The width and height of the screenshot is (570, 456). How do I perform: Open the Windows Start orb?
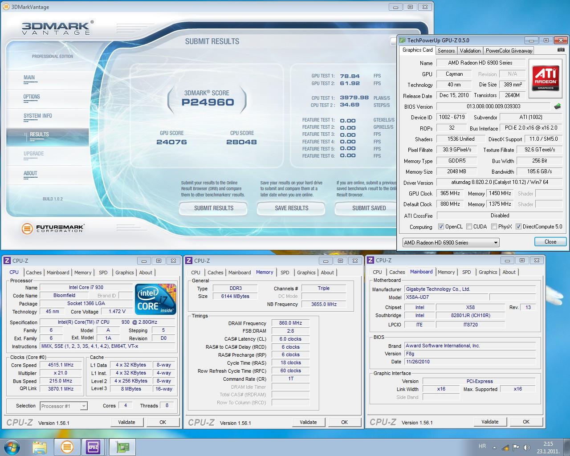(12, 447)
